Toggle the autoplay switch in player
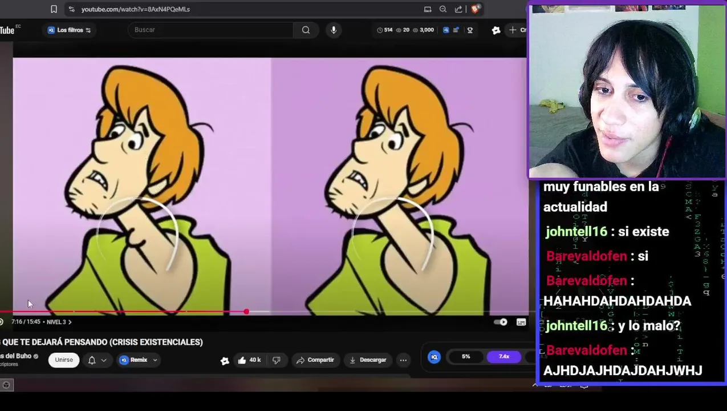This screenshot has width=727, height=411. click(x=500, y=323)
